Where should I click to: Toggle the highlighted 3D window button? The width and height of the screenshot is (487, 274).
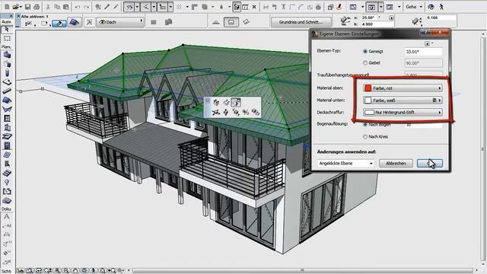(x=372, y=7)
